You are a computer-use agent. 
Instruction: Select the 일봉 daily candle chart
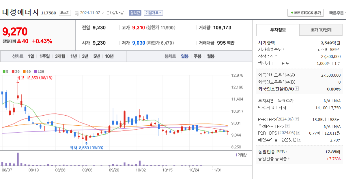185,56
